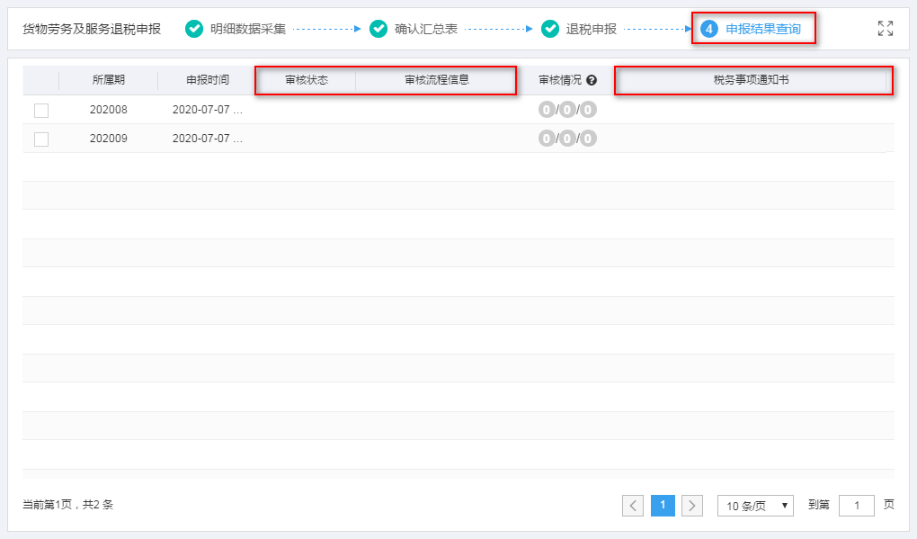Click the 当前第1页，共2 条 status text
The height and width of the screenshot is (539, 917).
[x=67, y=505]
